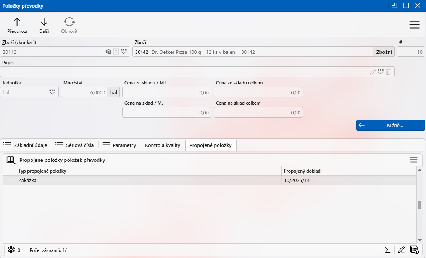
Task: Click the linked document cell 10/2025/14
Action: pyautogui.click(x=349, y=180)
